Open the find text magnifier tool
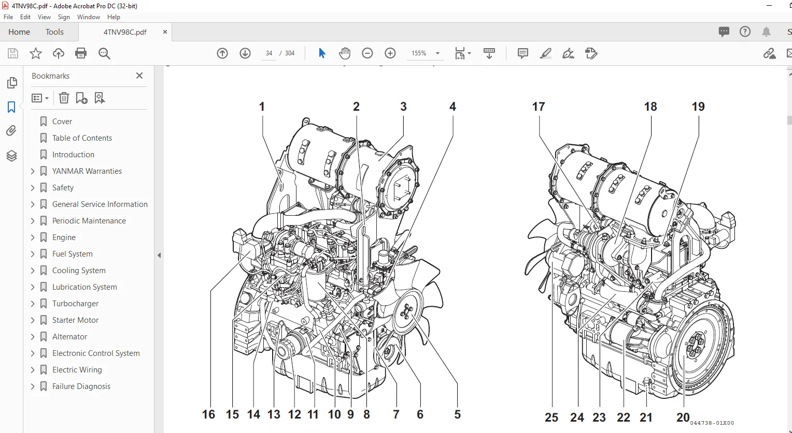The image size is (792, 433). point(104,53)
